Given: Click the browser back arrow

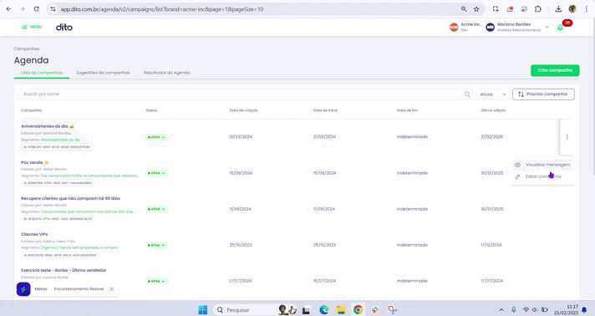Looking at the screenshot, I should [8, 8].
